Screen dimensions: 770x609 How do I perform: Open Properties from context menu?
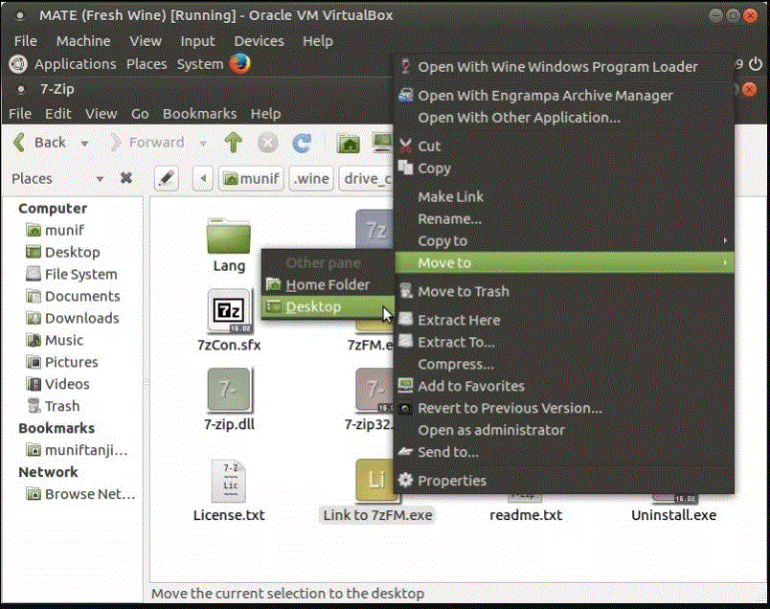click(x=564, y=481)
